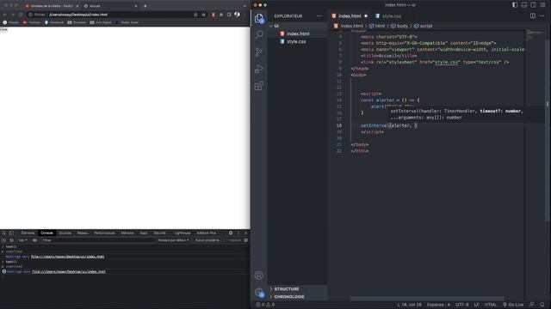Click the editor minimap
551x309 pixels.
coord(534,35)
